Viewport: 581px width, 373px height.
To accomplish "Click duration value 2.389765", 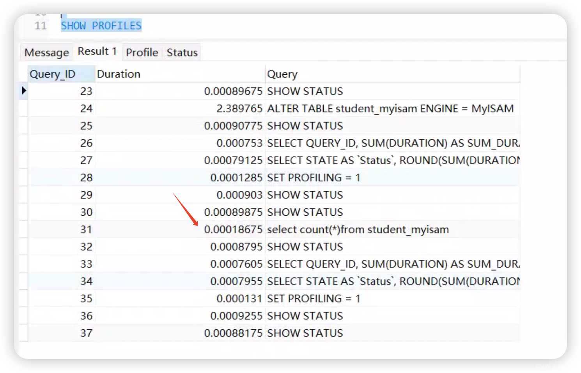I will [239, 108].
